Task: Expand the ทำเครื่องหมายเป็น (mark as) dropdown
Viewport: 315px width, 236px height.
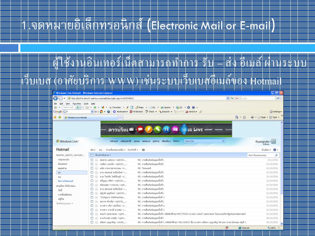Action: pos(116,150)
